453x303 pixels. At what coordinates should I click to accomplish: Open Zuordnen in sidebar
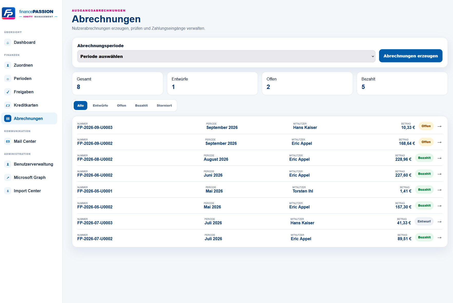click(29, 65)
